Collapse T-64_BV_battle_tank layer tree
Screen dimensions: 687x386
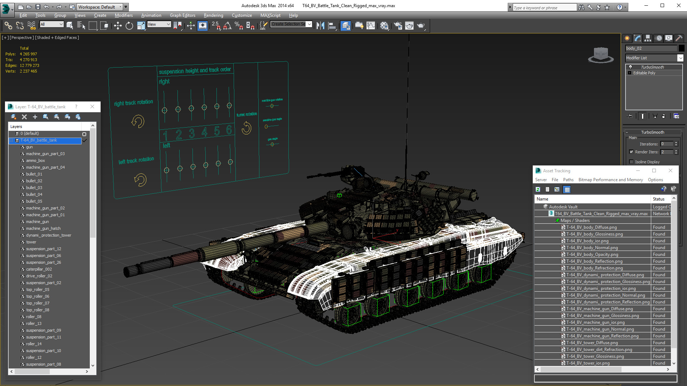pyautogui.click(x=11, y=140)
